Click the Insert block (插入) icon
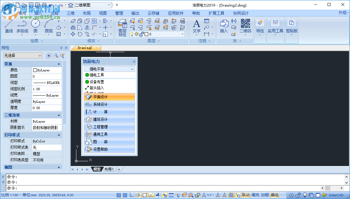 coord(224,26)
